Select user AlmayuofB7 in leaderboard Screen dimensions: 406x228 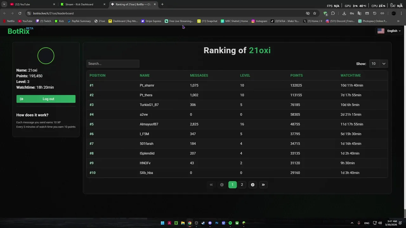point(149,124)
